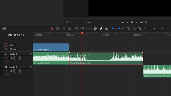Click the Insert Clip icon

76,29
